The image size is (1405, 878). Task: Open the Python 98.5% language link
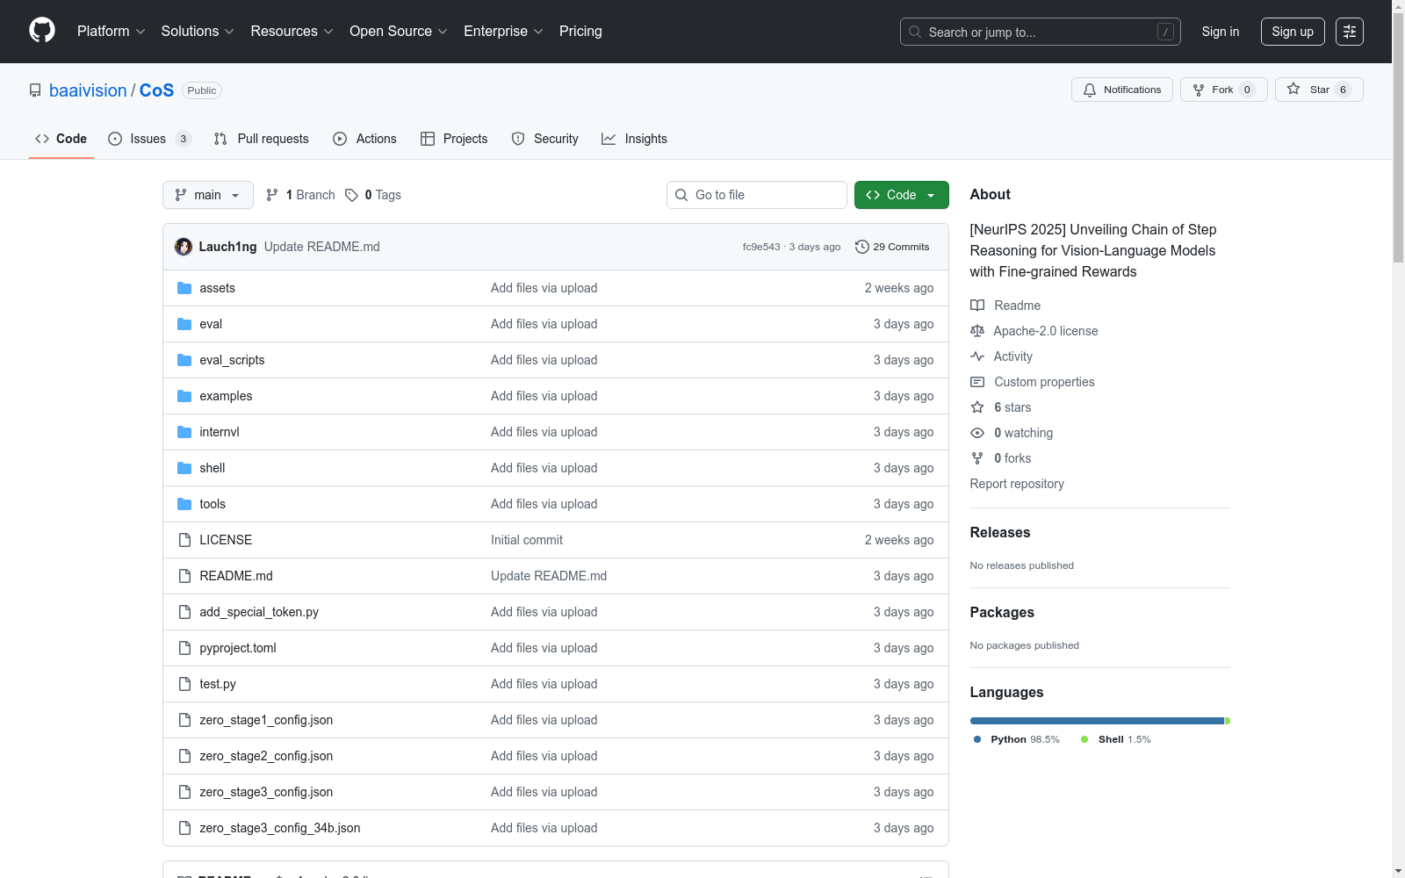pos(1016,739)
